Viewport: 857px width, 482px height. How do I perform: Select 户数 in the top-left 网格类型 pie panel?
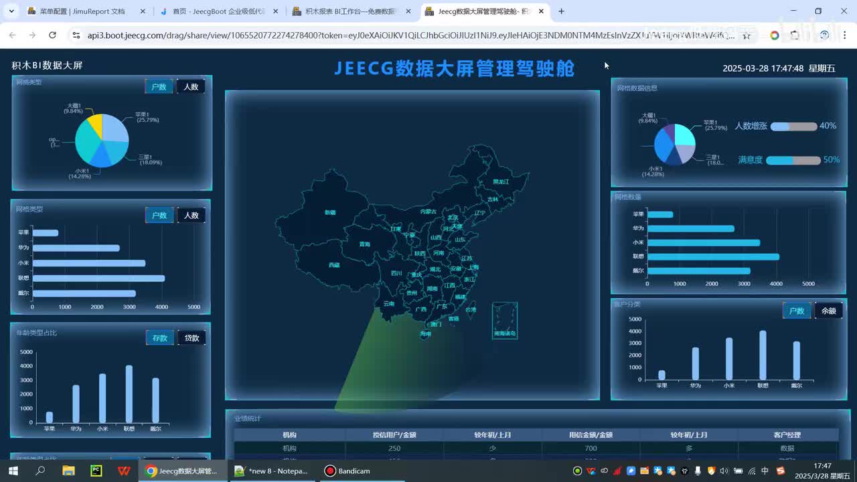(159, 86)
